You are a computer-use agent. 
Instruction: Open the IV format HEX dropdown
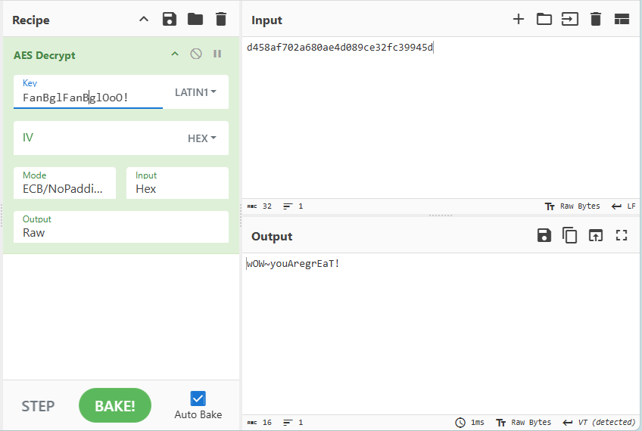202,138
